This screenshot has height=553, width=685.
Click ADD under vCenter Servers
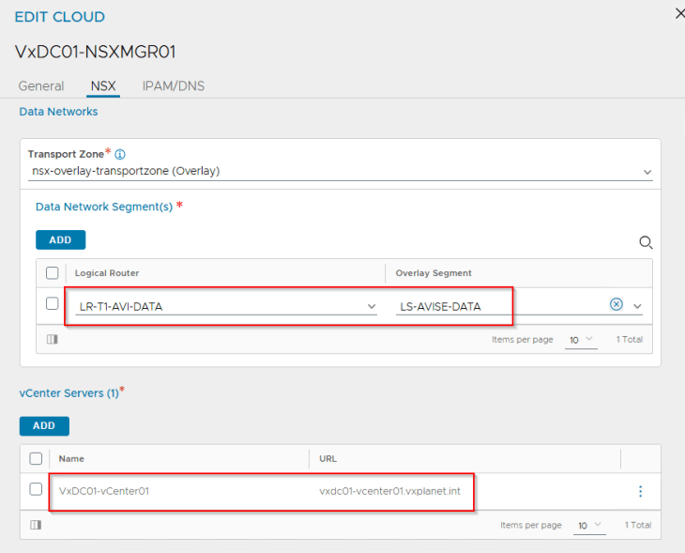(44, 425)
